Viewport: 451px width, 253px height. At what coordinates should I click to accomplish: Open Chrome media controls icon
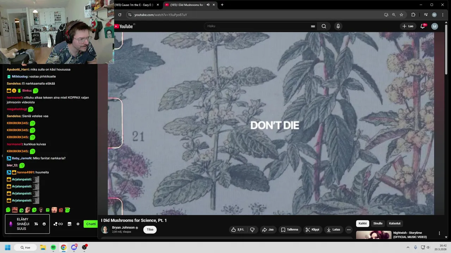pos(426,15)
